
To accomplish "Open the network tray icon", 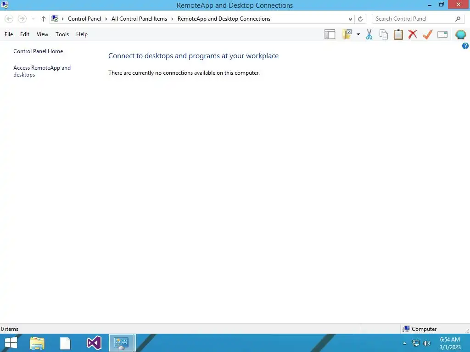I will click(416, 343).
